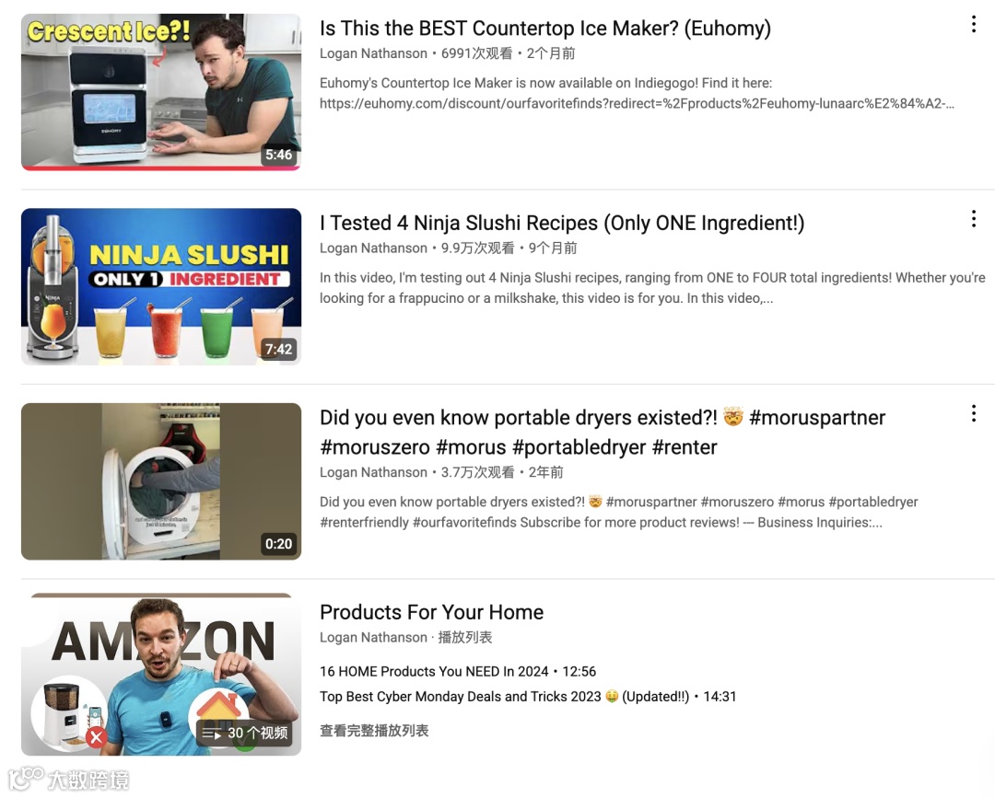
Task: Open title 'Is This the BEST Countertop Ice Maker?'
Action: click(545, 29)
